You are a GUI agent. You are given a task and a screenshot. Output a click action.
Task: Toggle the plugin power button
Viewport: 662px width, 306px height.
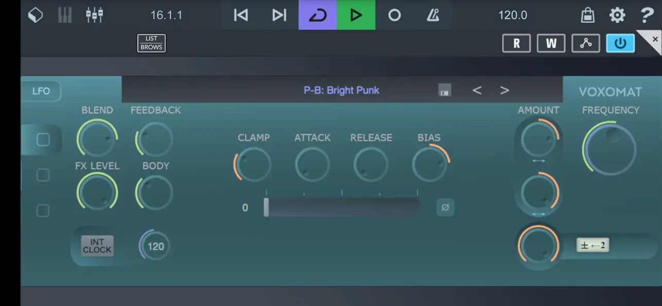[x=620, y=43]
